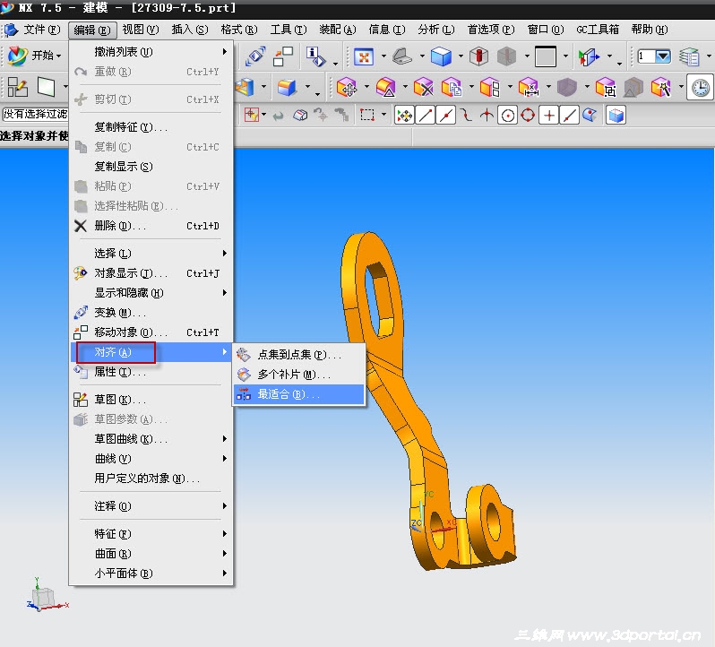Choose 移动对象 in Edit menu
715x647 pixels.
(151, 332)
